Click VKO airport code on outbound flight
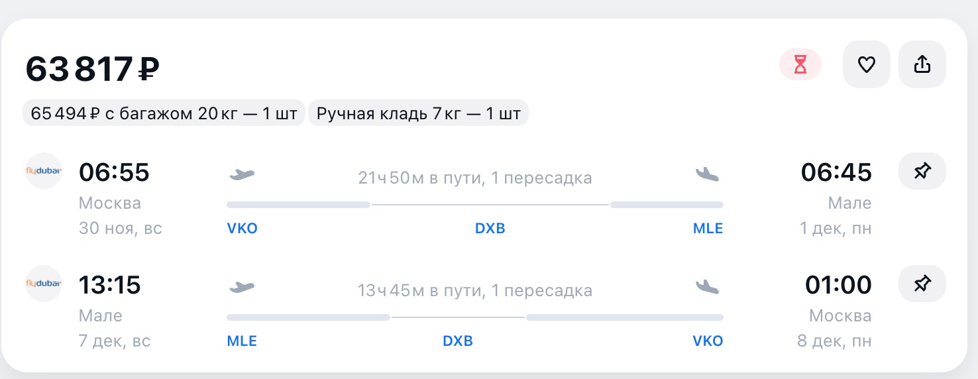 (242, 229)
